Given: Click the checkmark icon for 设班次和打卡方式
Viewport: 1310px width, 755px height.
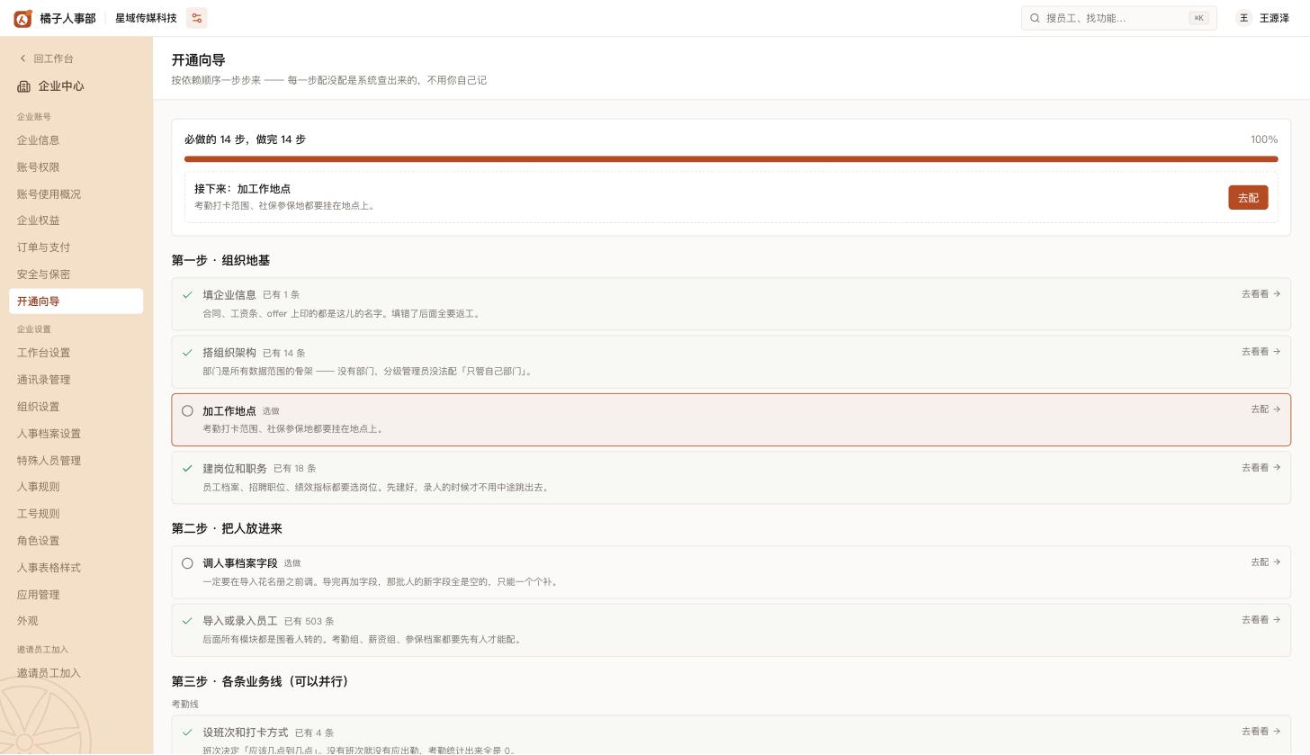Looking at the screenshot, I should point(187,733).
